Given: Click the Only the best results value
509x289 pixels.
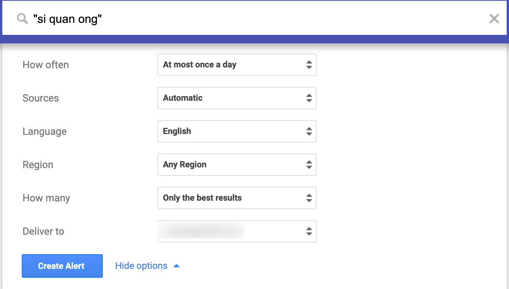Looking at the screenshot, I should pyautogui.click(x=201, y=198).
